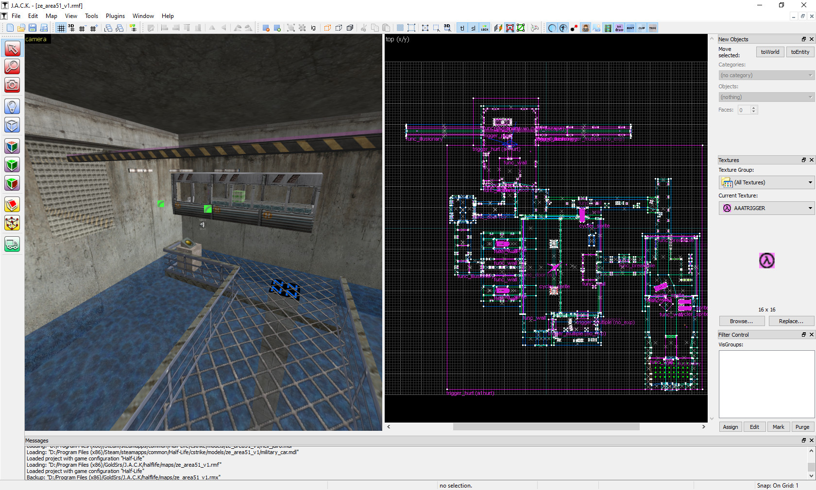Toggle the CLIP brushes filter button
816x490 pixels.
(642, 28)
